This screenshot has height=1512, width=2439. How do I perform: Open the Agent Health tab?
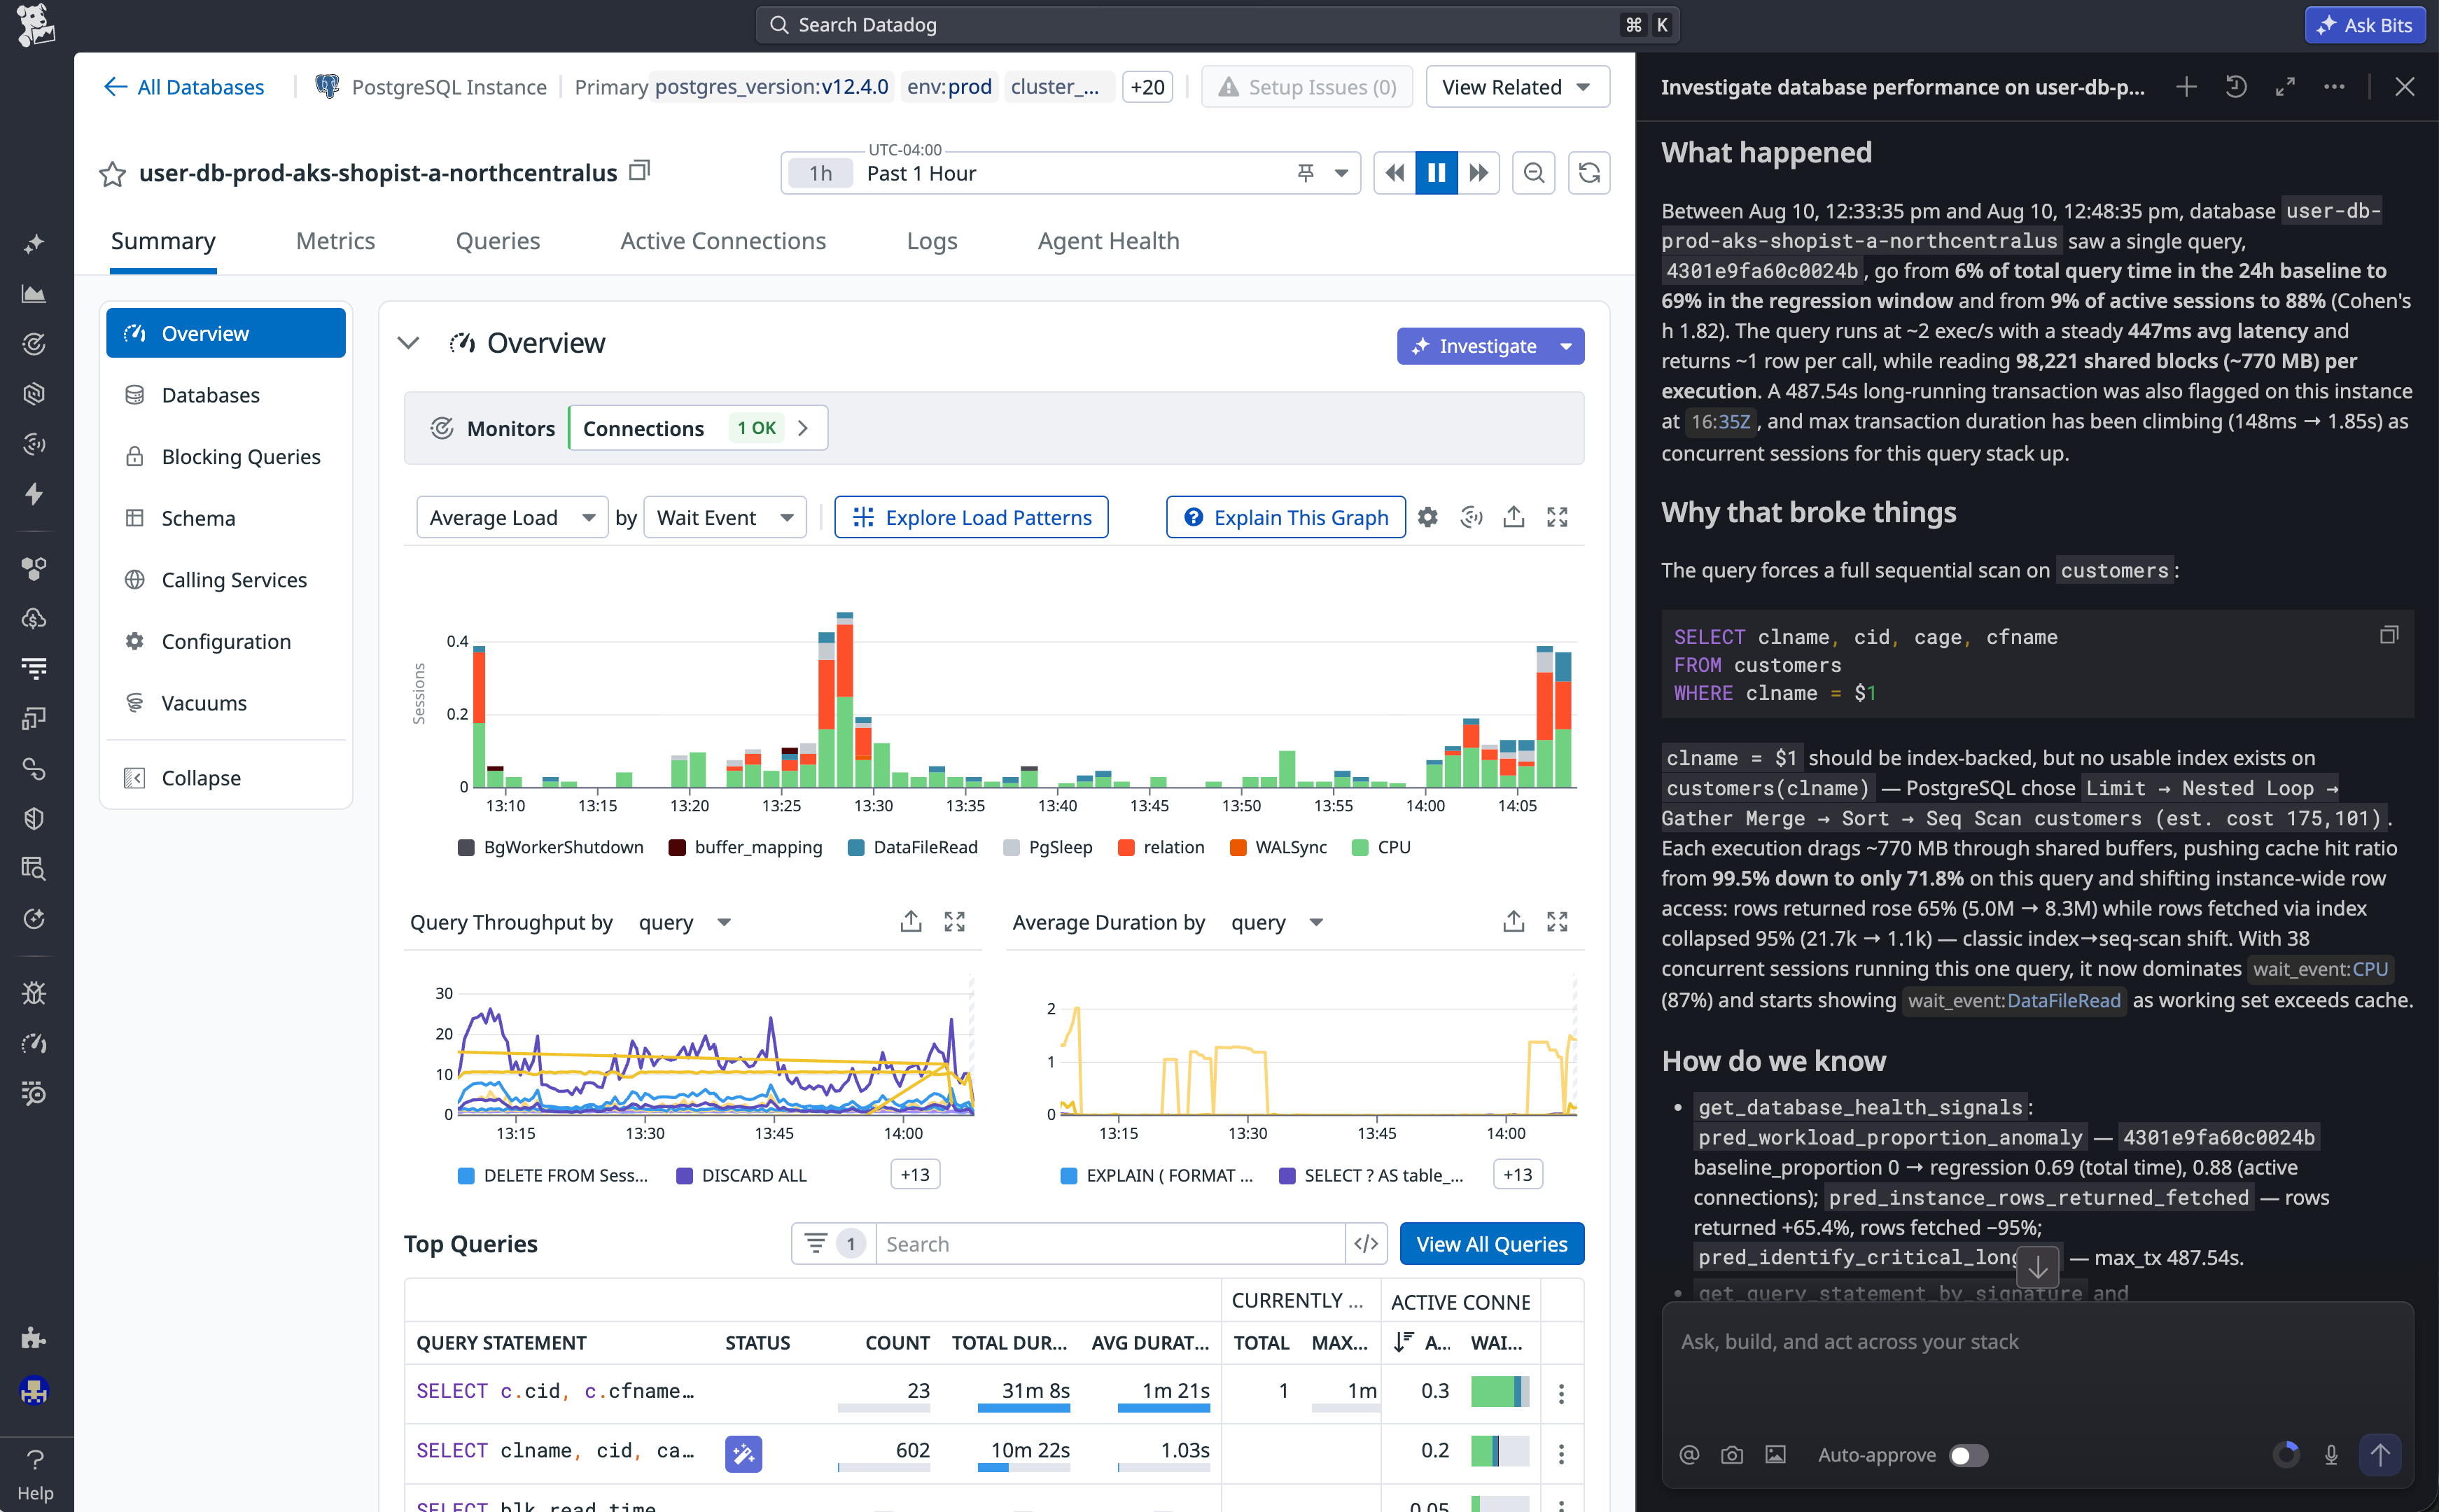pos(1108,241)
